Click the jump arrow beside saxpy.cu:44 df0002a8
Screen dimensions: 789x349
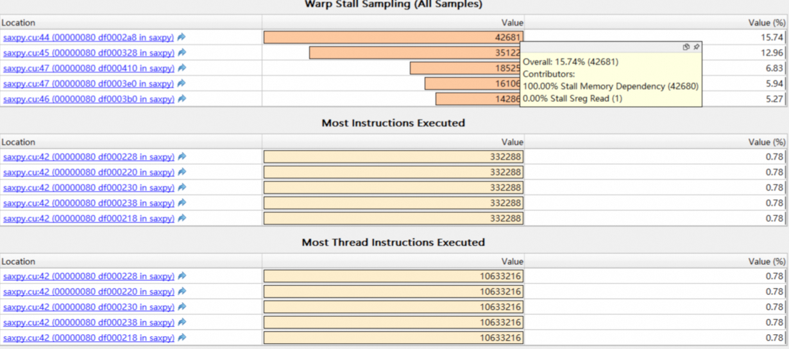pos(182,37)
